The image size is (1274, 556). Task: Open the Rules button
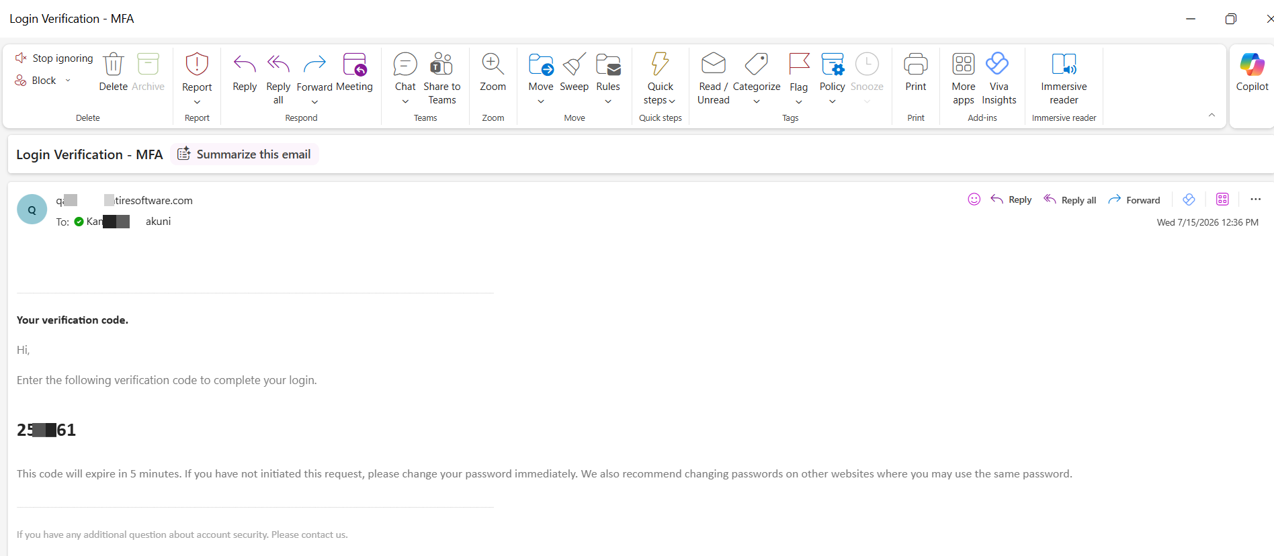pyautogui.click(x=608, y=73)
